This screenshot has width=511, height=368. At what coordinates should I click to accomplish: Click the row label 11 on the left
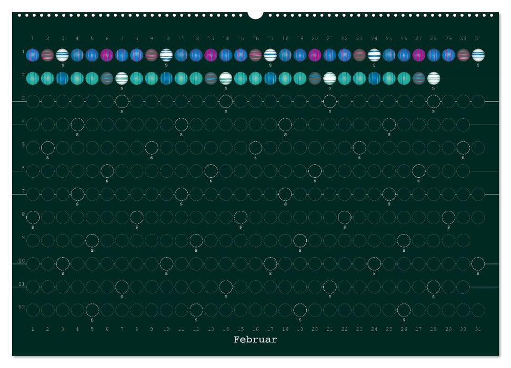click(22, 284)
